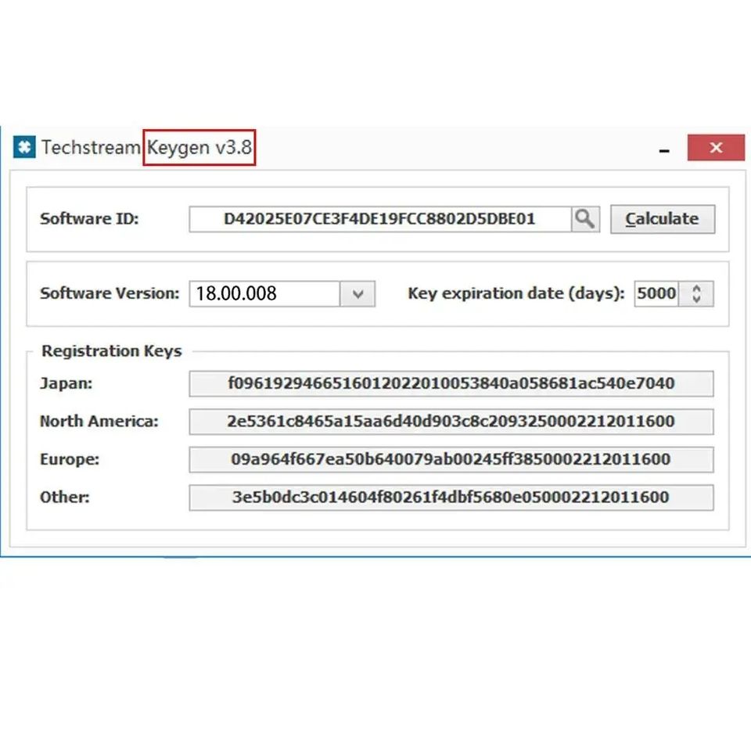Select the North America registration key field

(x=451, y=422)
